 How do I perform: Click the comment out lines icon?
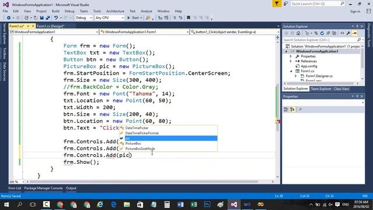tap(174, 18)
